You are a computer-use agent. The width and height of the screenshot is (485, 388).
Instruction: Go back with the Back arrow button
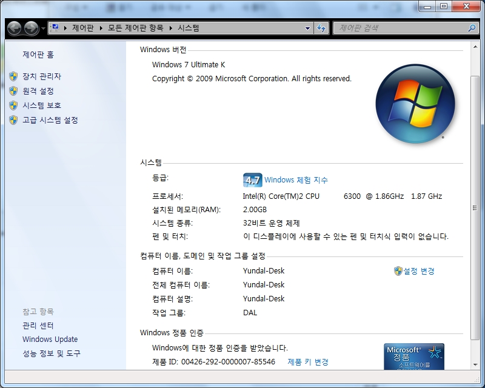click(x=14, y=28)
